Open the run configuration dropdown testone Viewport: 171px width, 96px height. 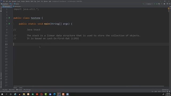point(149,4)
